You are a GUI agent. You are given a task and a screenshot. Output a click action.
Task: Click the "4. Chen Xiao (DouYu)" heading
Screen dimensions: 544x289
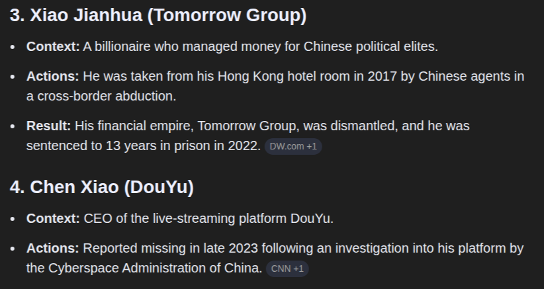(101, 187)
